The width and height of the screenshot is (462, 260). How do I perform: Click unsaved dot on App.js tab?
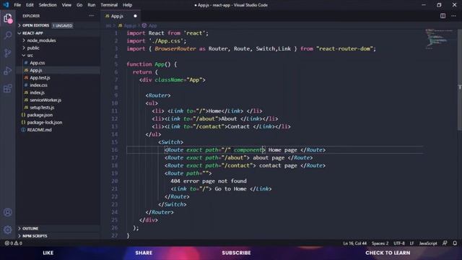click(x=135, y=16)
